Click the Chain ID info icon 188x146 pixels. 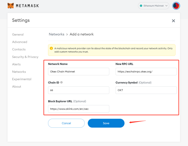tap(61, 82)
